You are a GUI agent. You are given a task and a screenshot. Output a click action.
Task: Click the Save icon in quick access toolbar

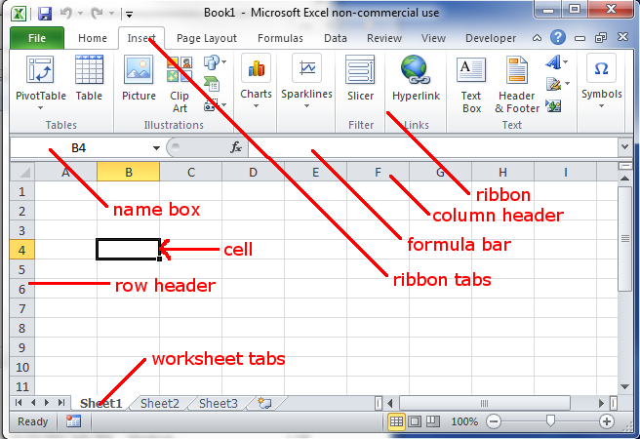tap(45, 14)
